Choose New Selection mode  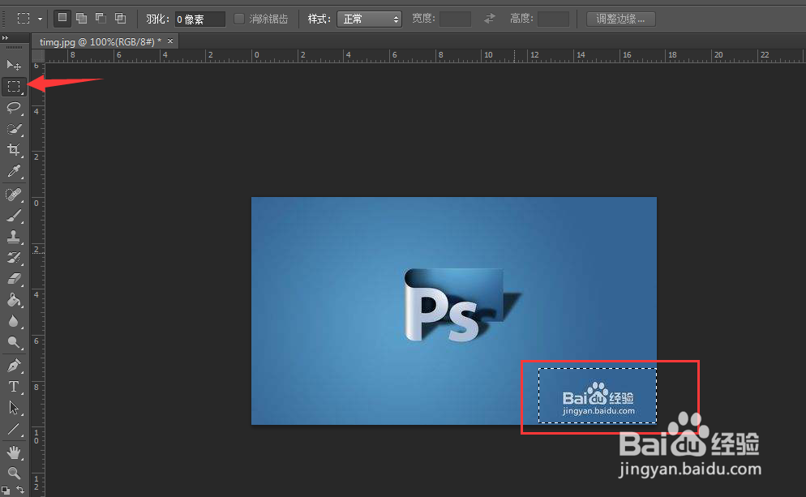click(x=62, y=19)
